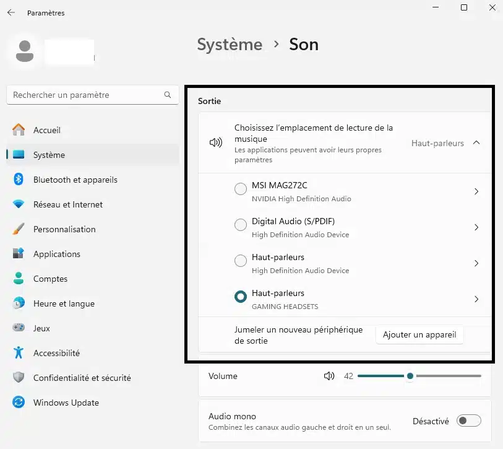This screenshot has width=503, height=449.
Task: Open Réseau et Internet settings
Action: (x=92, y=204)
